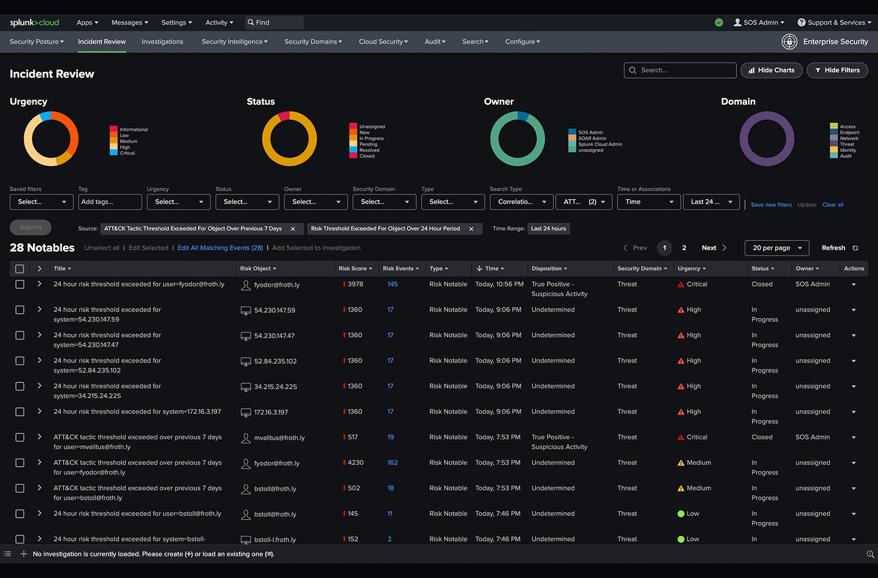Go to page 2 of notables
This screenshot has height=578, width=878.
(x=684, y=248)
